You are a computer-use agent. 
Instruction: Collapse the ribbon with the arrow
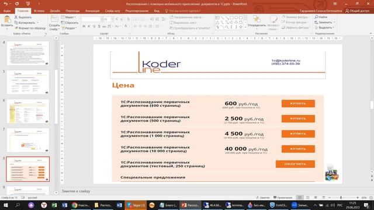pos(370,34)
